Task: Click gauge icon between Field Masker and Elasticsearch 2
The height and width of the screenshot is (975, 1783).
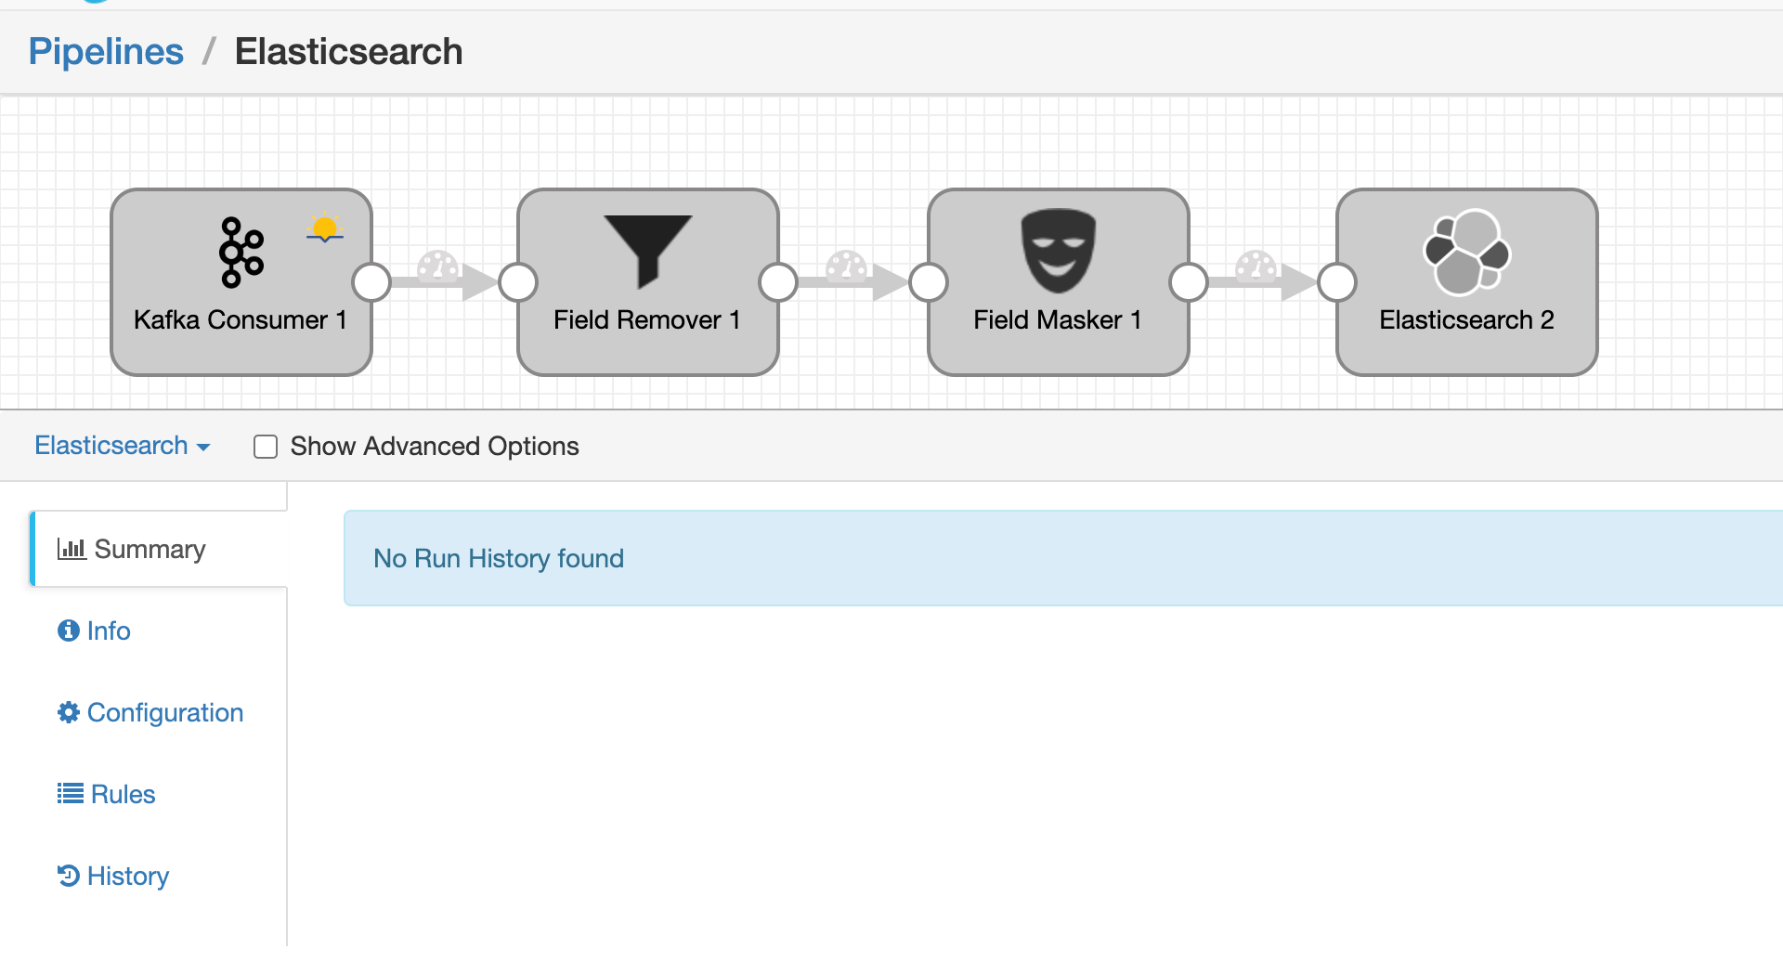Action: click(x=1256, y=266)
